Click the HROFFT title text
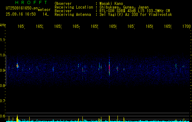Viewport: 192px width, 122px height. point(31,2)
